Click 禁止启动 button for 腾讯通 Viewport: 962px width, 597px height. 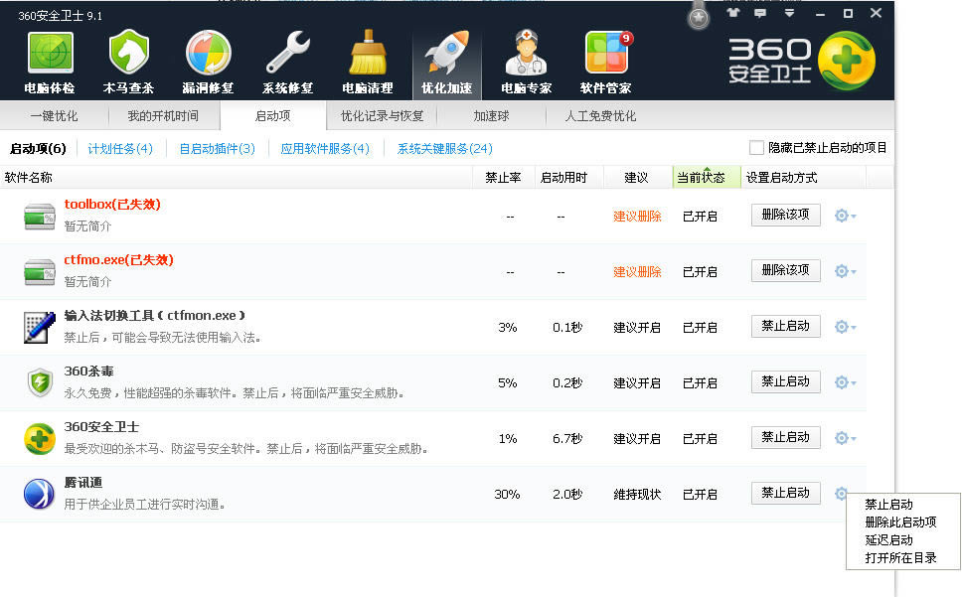(785, 493)
